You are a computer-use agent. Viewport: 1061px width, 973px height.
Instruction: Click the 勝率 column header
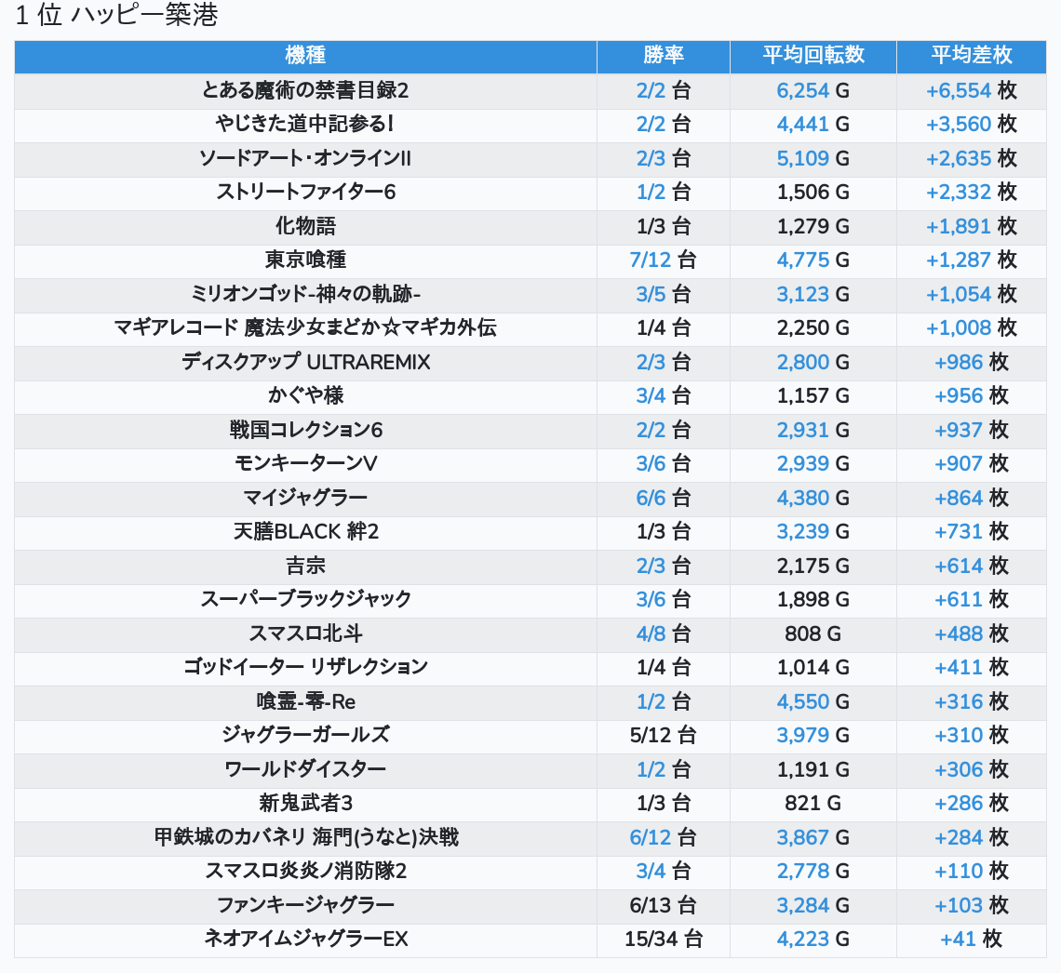[663, 55]
